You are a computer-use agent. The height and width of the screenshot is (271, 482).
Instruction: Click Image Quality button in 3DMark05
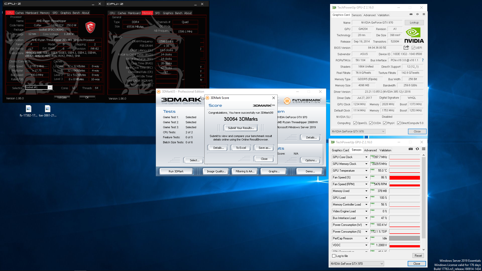(x=216, y=171)
